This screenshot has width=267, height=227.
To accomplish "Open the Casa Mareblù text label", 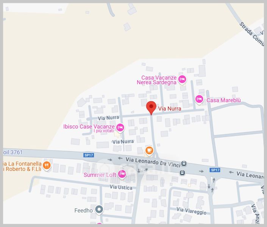I will click(x=223, y=100).
